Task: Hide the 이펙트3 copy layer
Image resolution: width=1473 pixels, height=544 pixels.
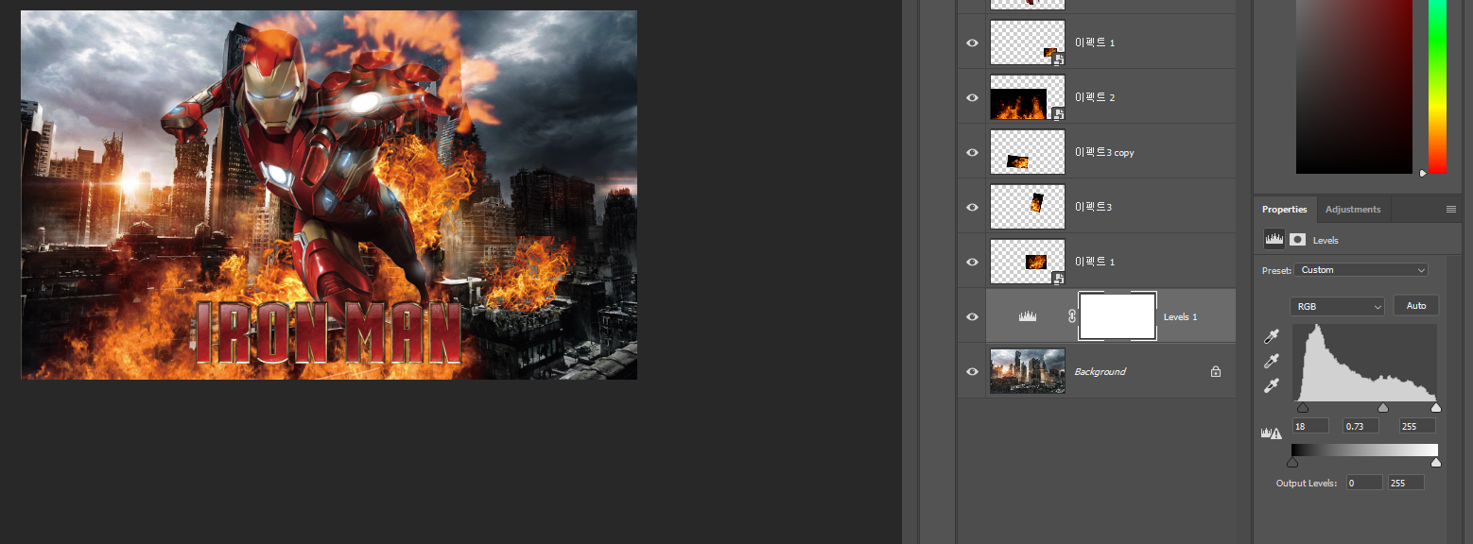Action: pos(972,153)
